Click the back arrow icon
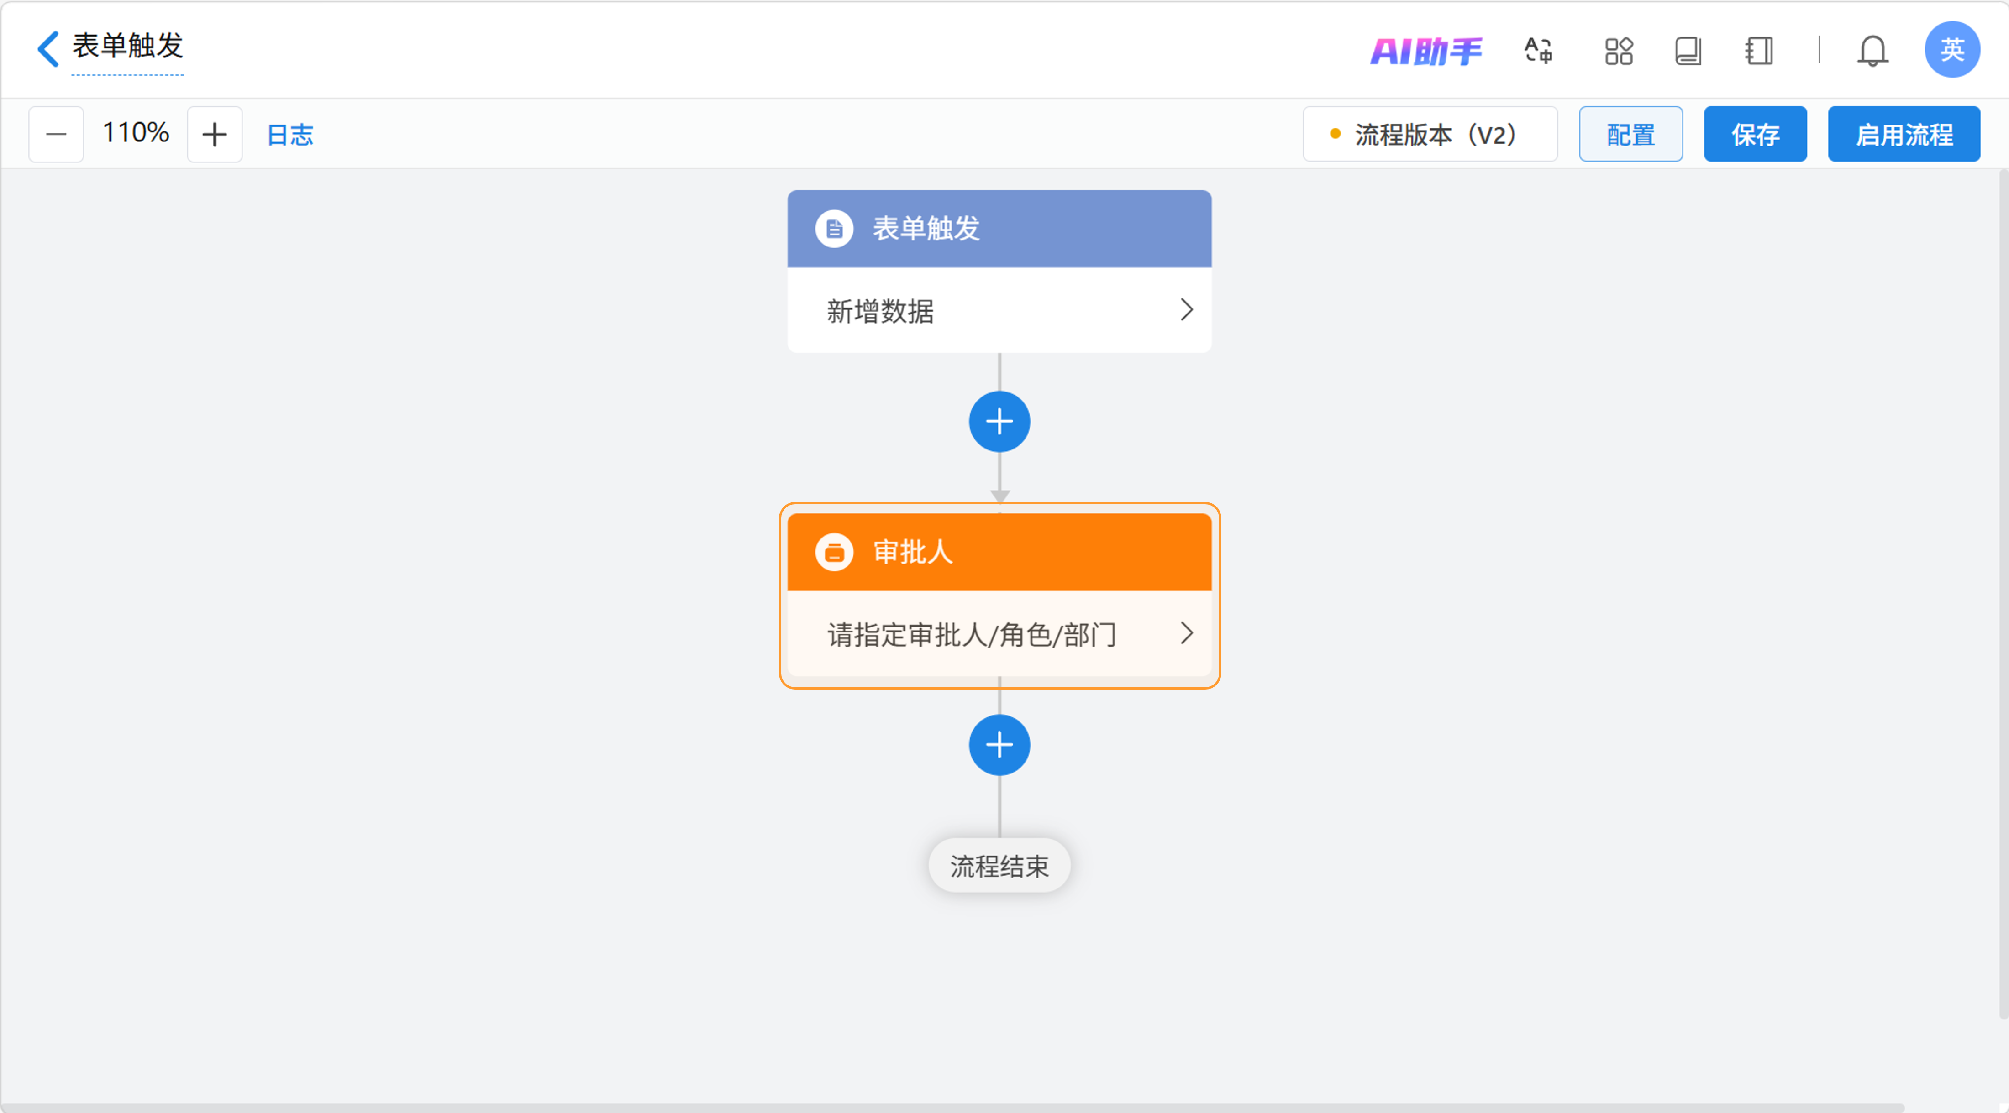This screenshot has height=1113, width=2009. [x=48, y=48]
